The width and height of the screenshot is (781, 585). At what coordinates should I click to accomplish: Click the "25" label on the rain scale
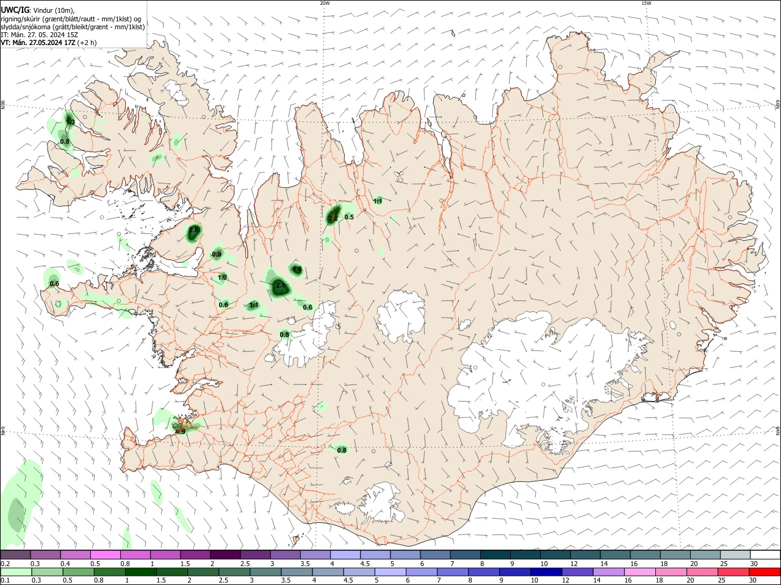point(722,581)
